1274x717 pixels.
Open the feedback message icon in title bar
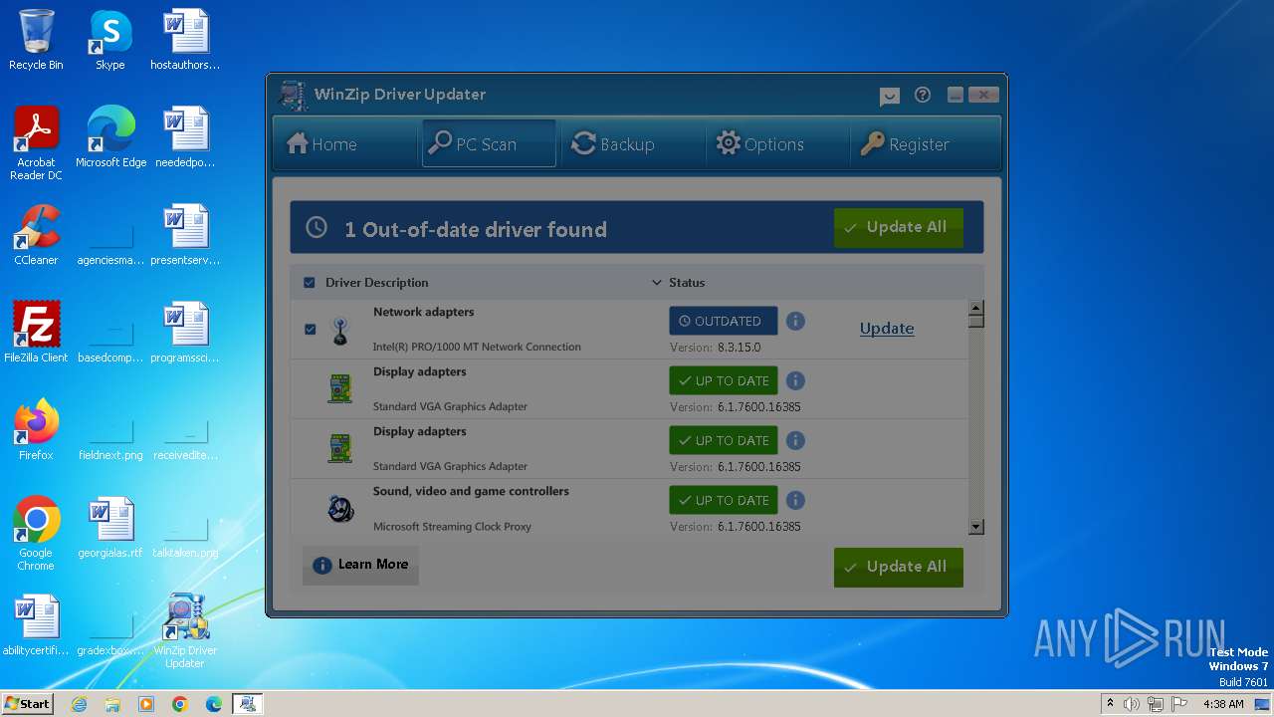click(890, 96)
